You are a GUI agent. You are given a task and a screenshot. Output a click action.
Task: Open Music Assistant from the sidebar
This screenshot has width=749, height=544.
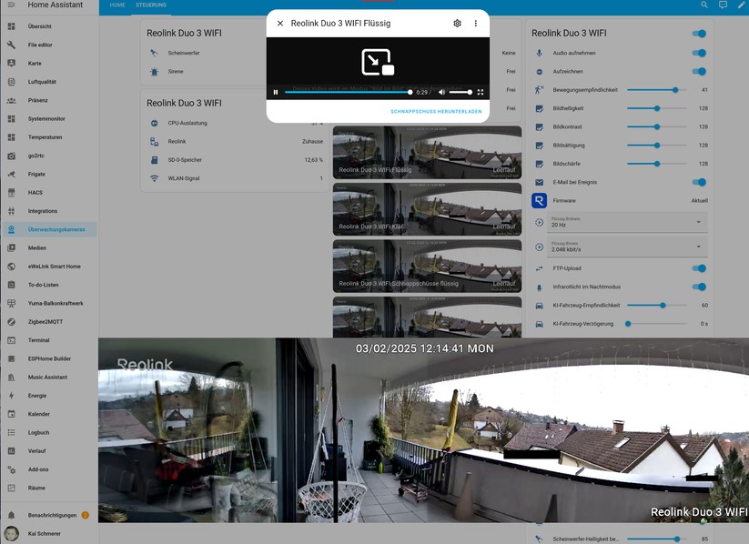[47, 377]
